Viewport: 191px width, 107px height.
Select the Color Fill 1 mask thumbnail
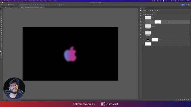click(x=155, y=40)
